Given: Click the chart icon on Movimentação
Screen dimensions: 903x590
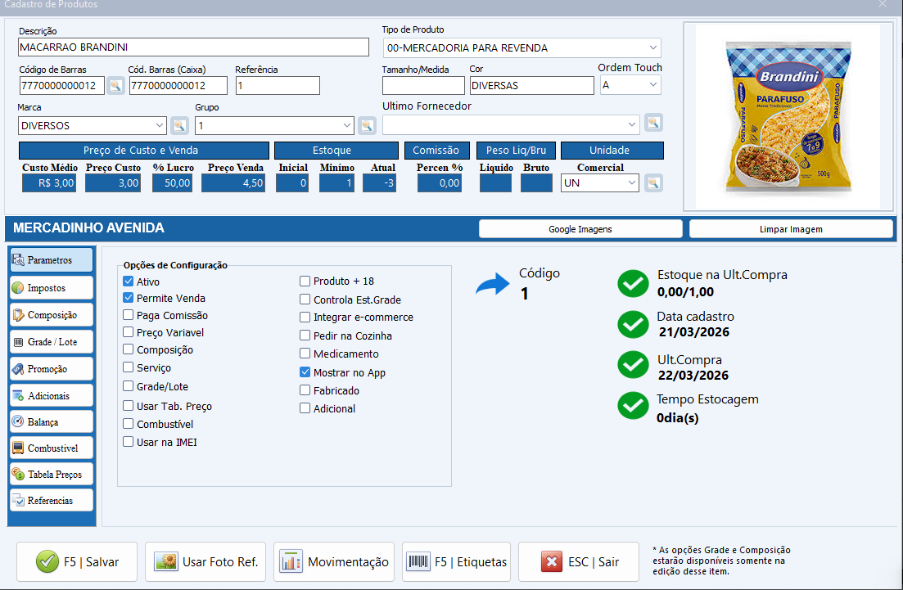Looking at the screenshot, I should (x=291, y=561).
